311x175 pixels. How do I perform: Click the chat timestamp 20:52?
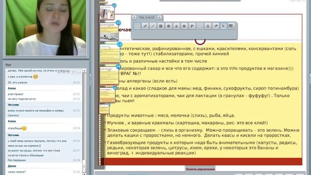tap(76, 82)
